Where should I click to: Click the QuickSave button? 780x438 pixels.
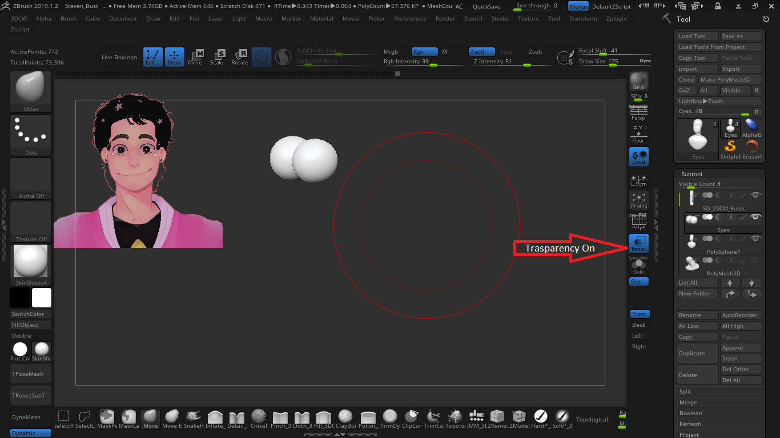click(x=487, y=6)
